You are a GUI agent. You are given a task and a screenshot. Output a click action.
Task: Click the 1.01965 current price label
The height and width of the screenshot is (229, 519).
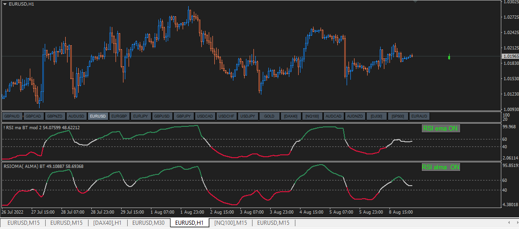[x=510, y=56]
